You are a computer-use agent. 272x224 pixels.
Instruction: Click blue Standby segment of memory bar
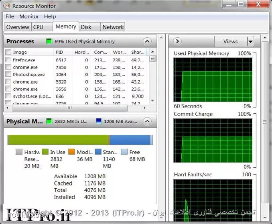(x=130, y=140)
